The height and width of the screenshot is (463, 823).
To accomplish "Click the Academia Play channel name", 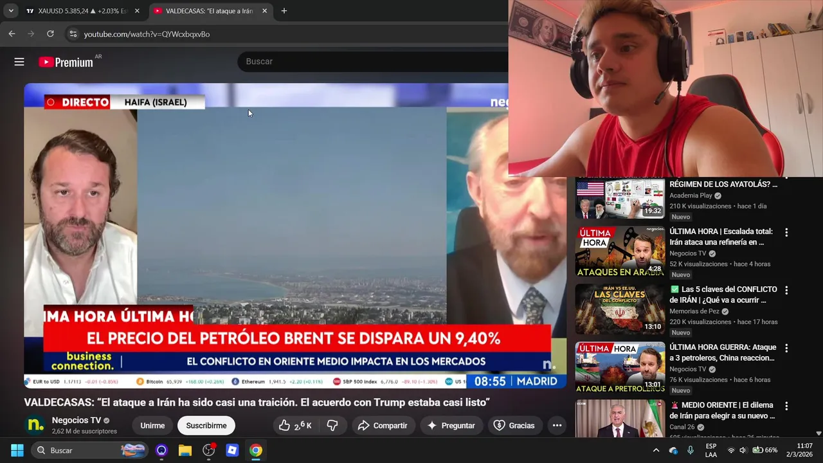I will click(x=691, y=195).
